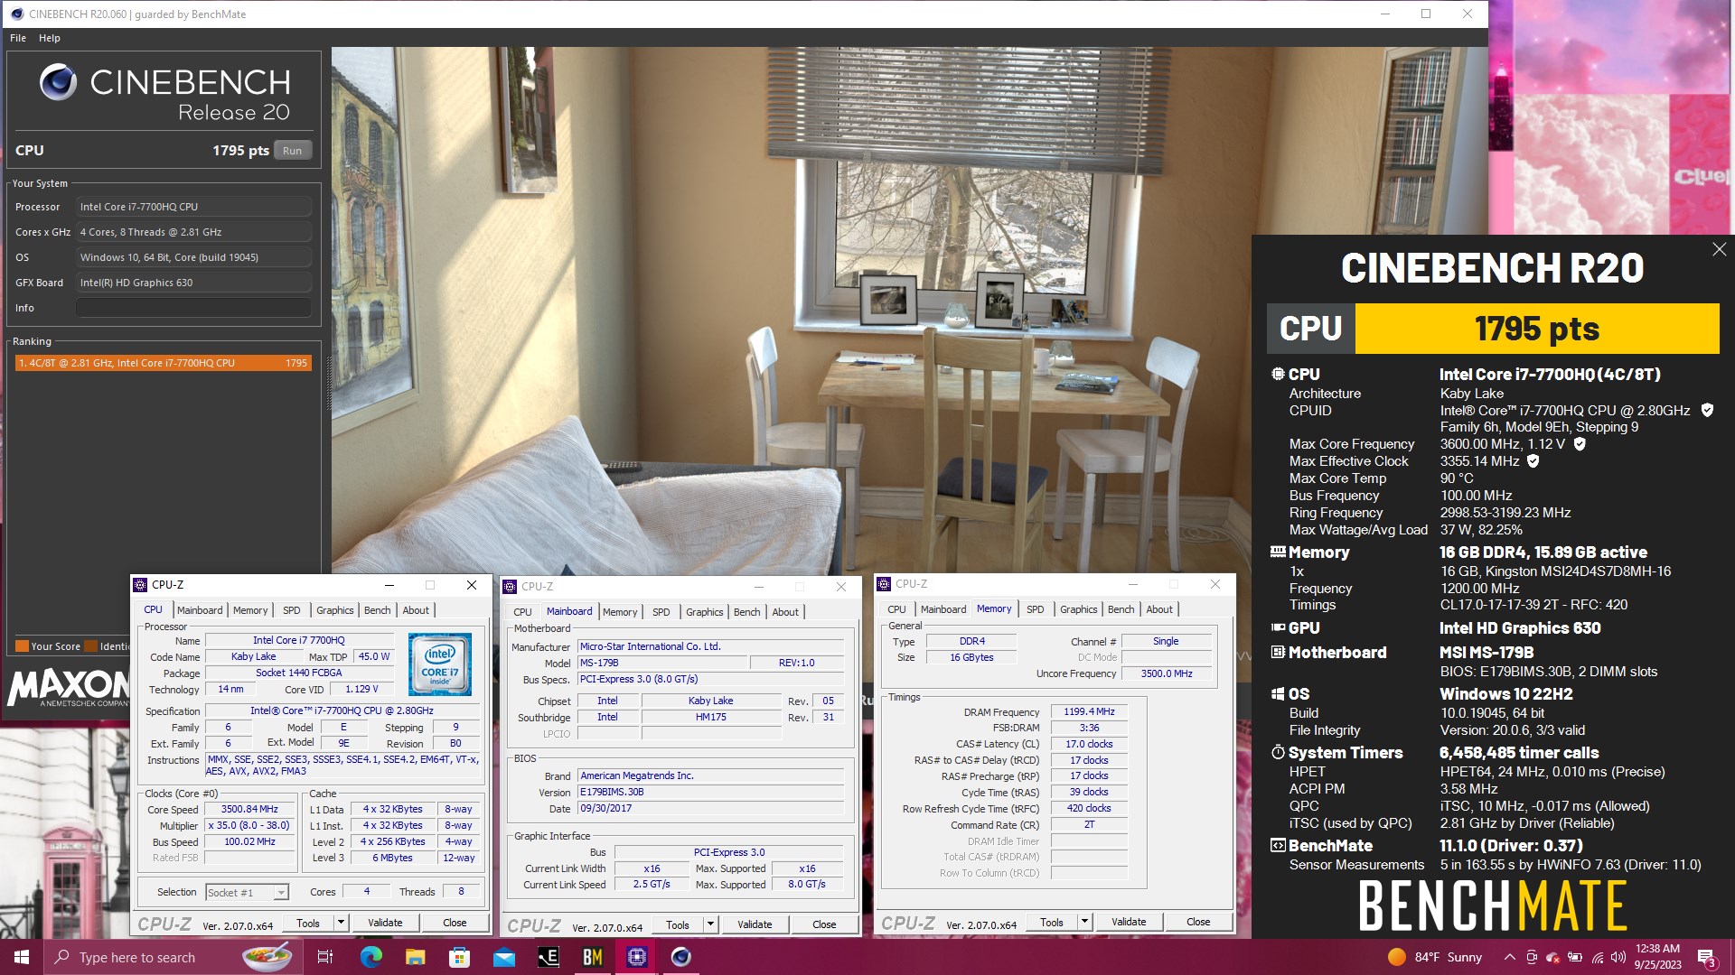This screenshot has height=975, width=1735.
Task: Switch to the BenchMate taskbar icon
Action: click(x=593, y=957)
